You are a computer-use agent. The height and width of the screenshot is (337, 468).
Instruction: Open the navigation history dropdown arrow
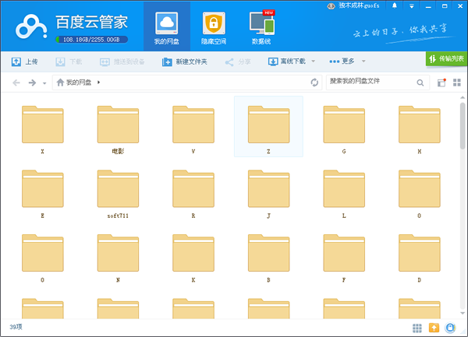[x=44, y=82]
